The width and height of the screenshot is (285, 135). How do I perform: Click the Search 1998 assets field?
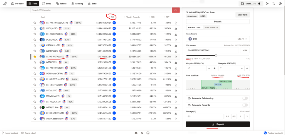[x=100, y=10]
